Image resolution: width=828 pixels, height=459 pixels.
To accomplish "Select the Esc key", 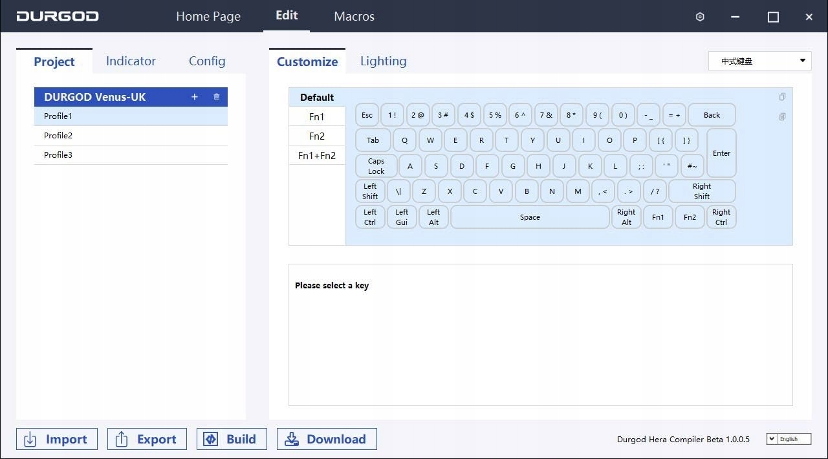I will 367,115.
